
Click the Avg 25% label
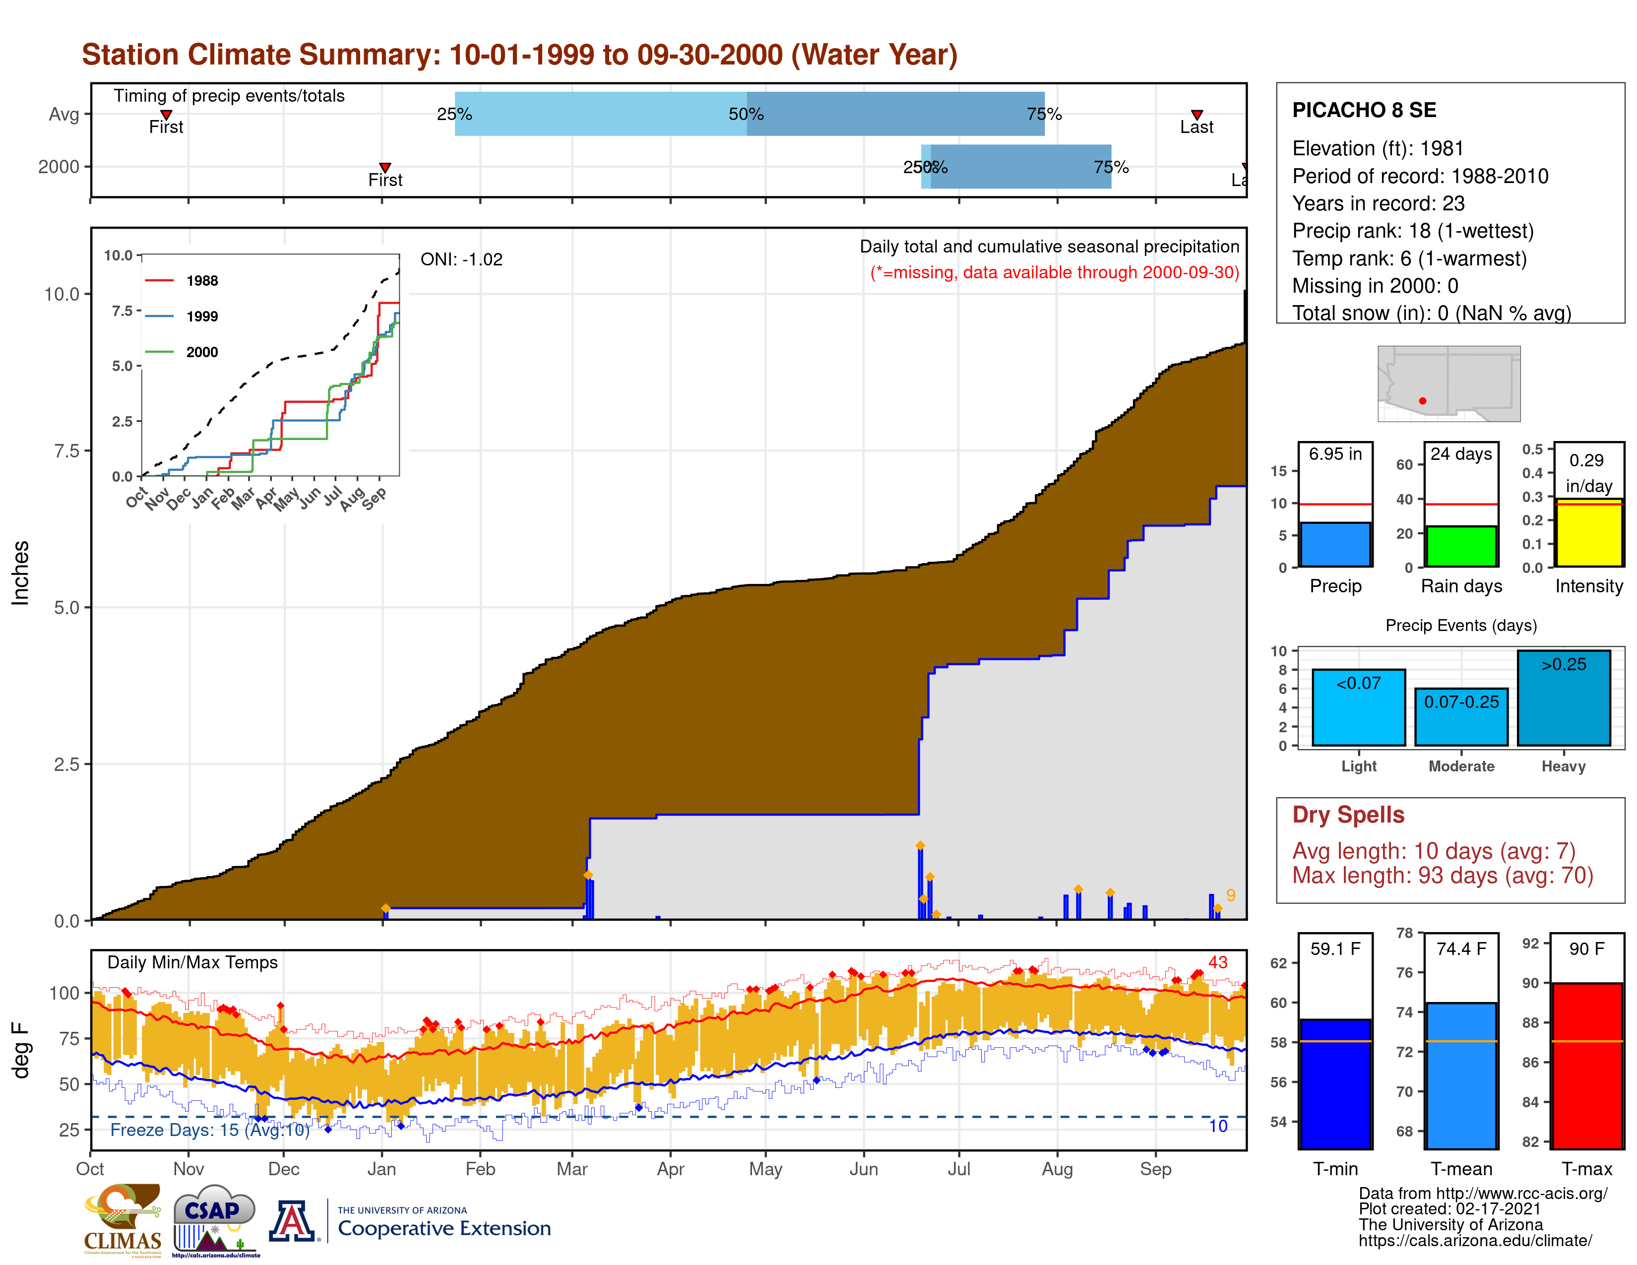[454, 114]
